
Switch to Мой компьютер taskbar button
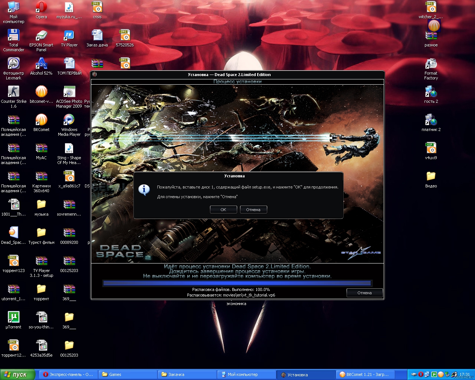(246, 374)
